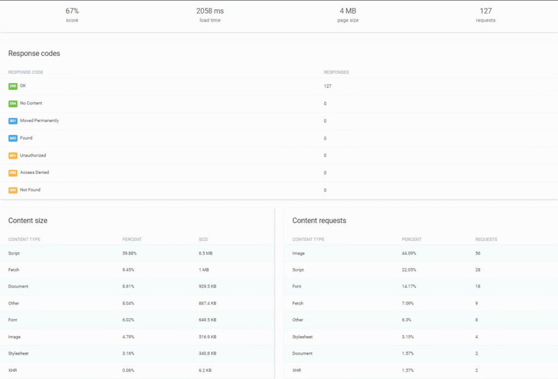This screenshot has width=558, height=379.
Task: Select the 2058 ms load time metric
Action: 210,15
